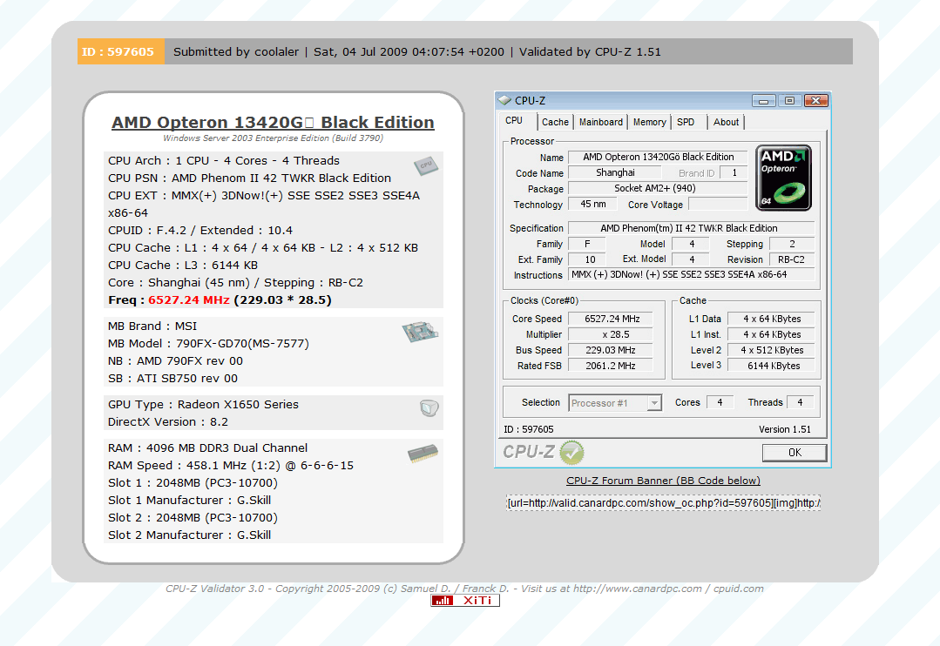Click the Package value Socket AM2+ (940)
The image size is (940, 646).
pyautogui.click(x=658, y=188)
